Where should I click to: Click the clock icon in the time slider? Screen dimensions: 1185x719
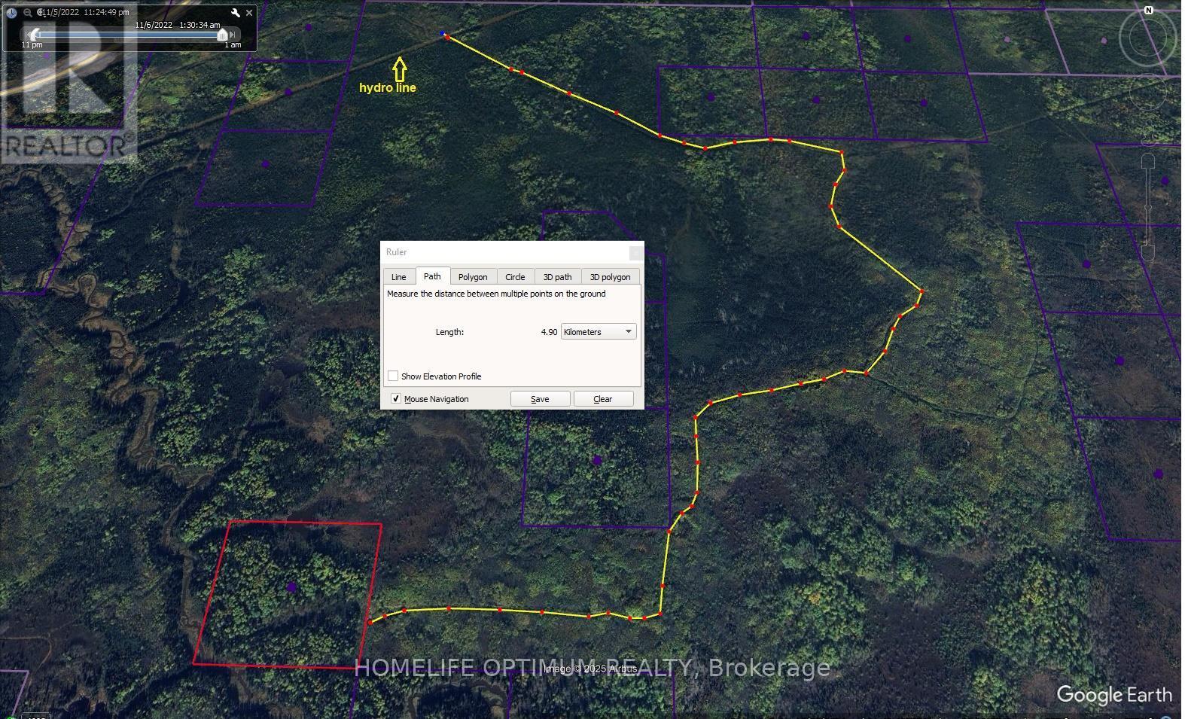tap(12, 13)
